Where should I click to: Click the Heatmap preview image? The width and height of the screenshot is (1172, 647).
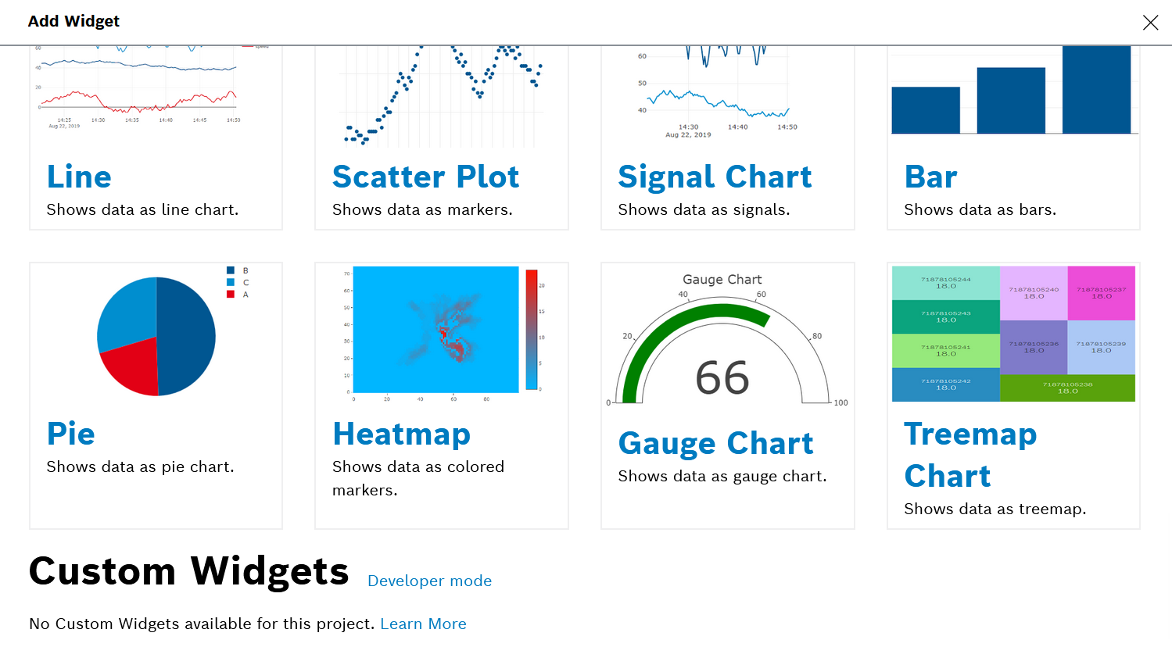436,330
